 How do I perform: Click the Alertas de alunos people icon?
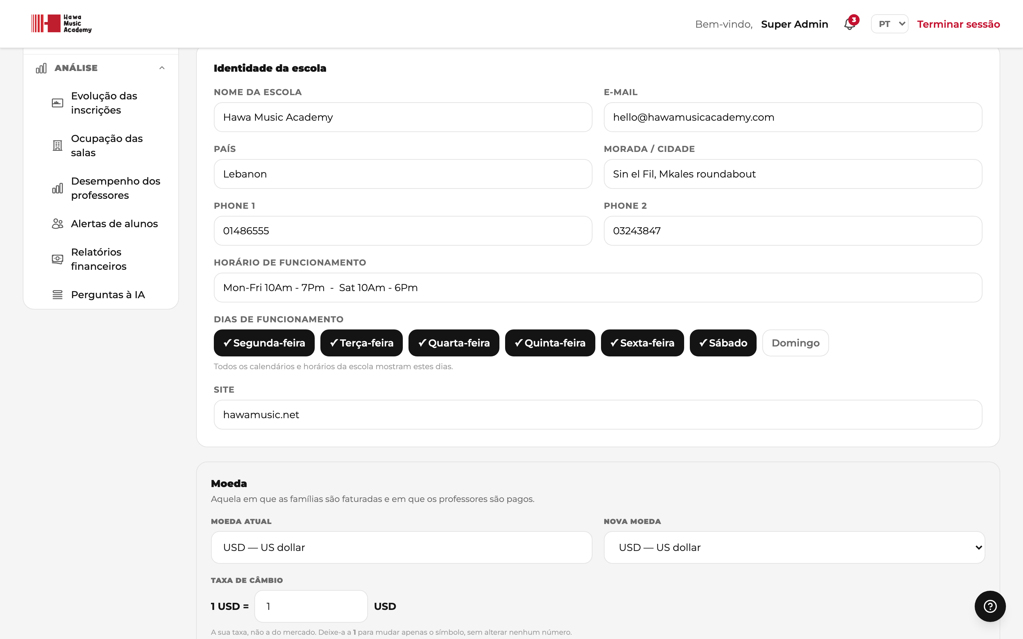[58, 224]
